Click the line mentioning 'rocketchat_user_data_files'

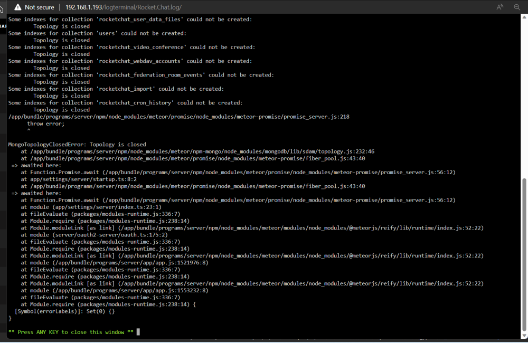[130, 20]
